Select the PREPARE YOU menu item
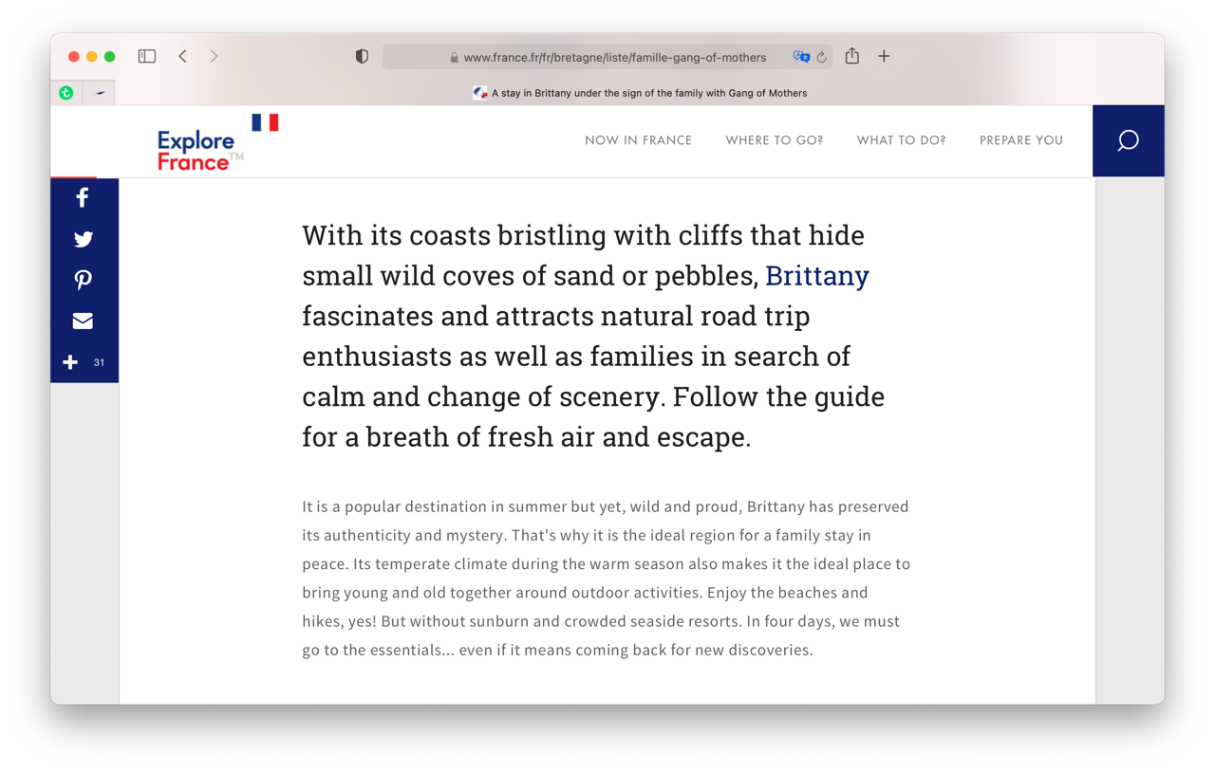1215x771 pixels. [1020, 140]
